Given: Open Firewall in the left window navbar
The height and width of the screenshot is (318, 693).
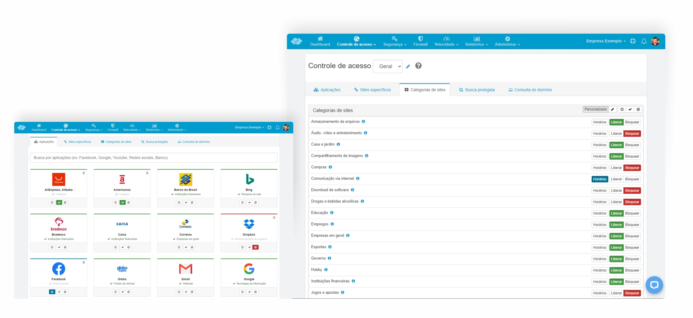Looking at the screenshot, I should (x=113, y=128).
